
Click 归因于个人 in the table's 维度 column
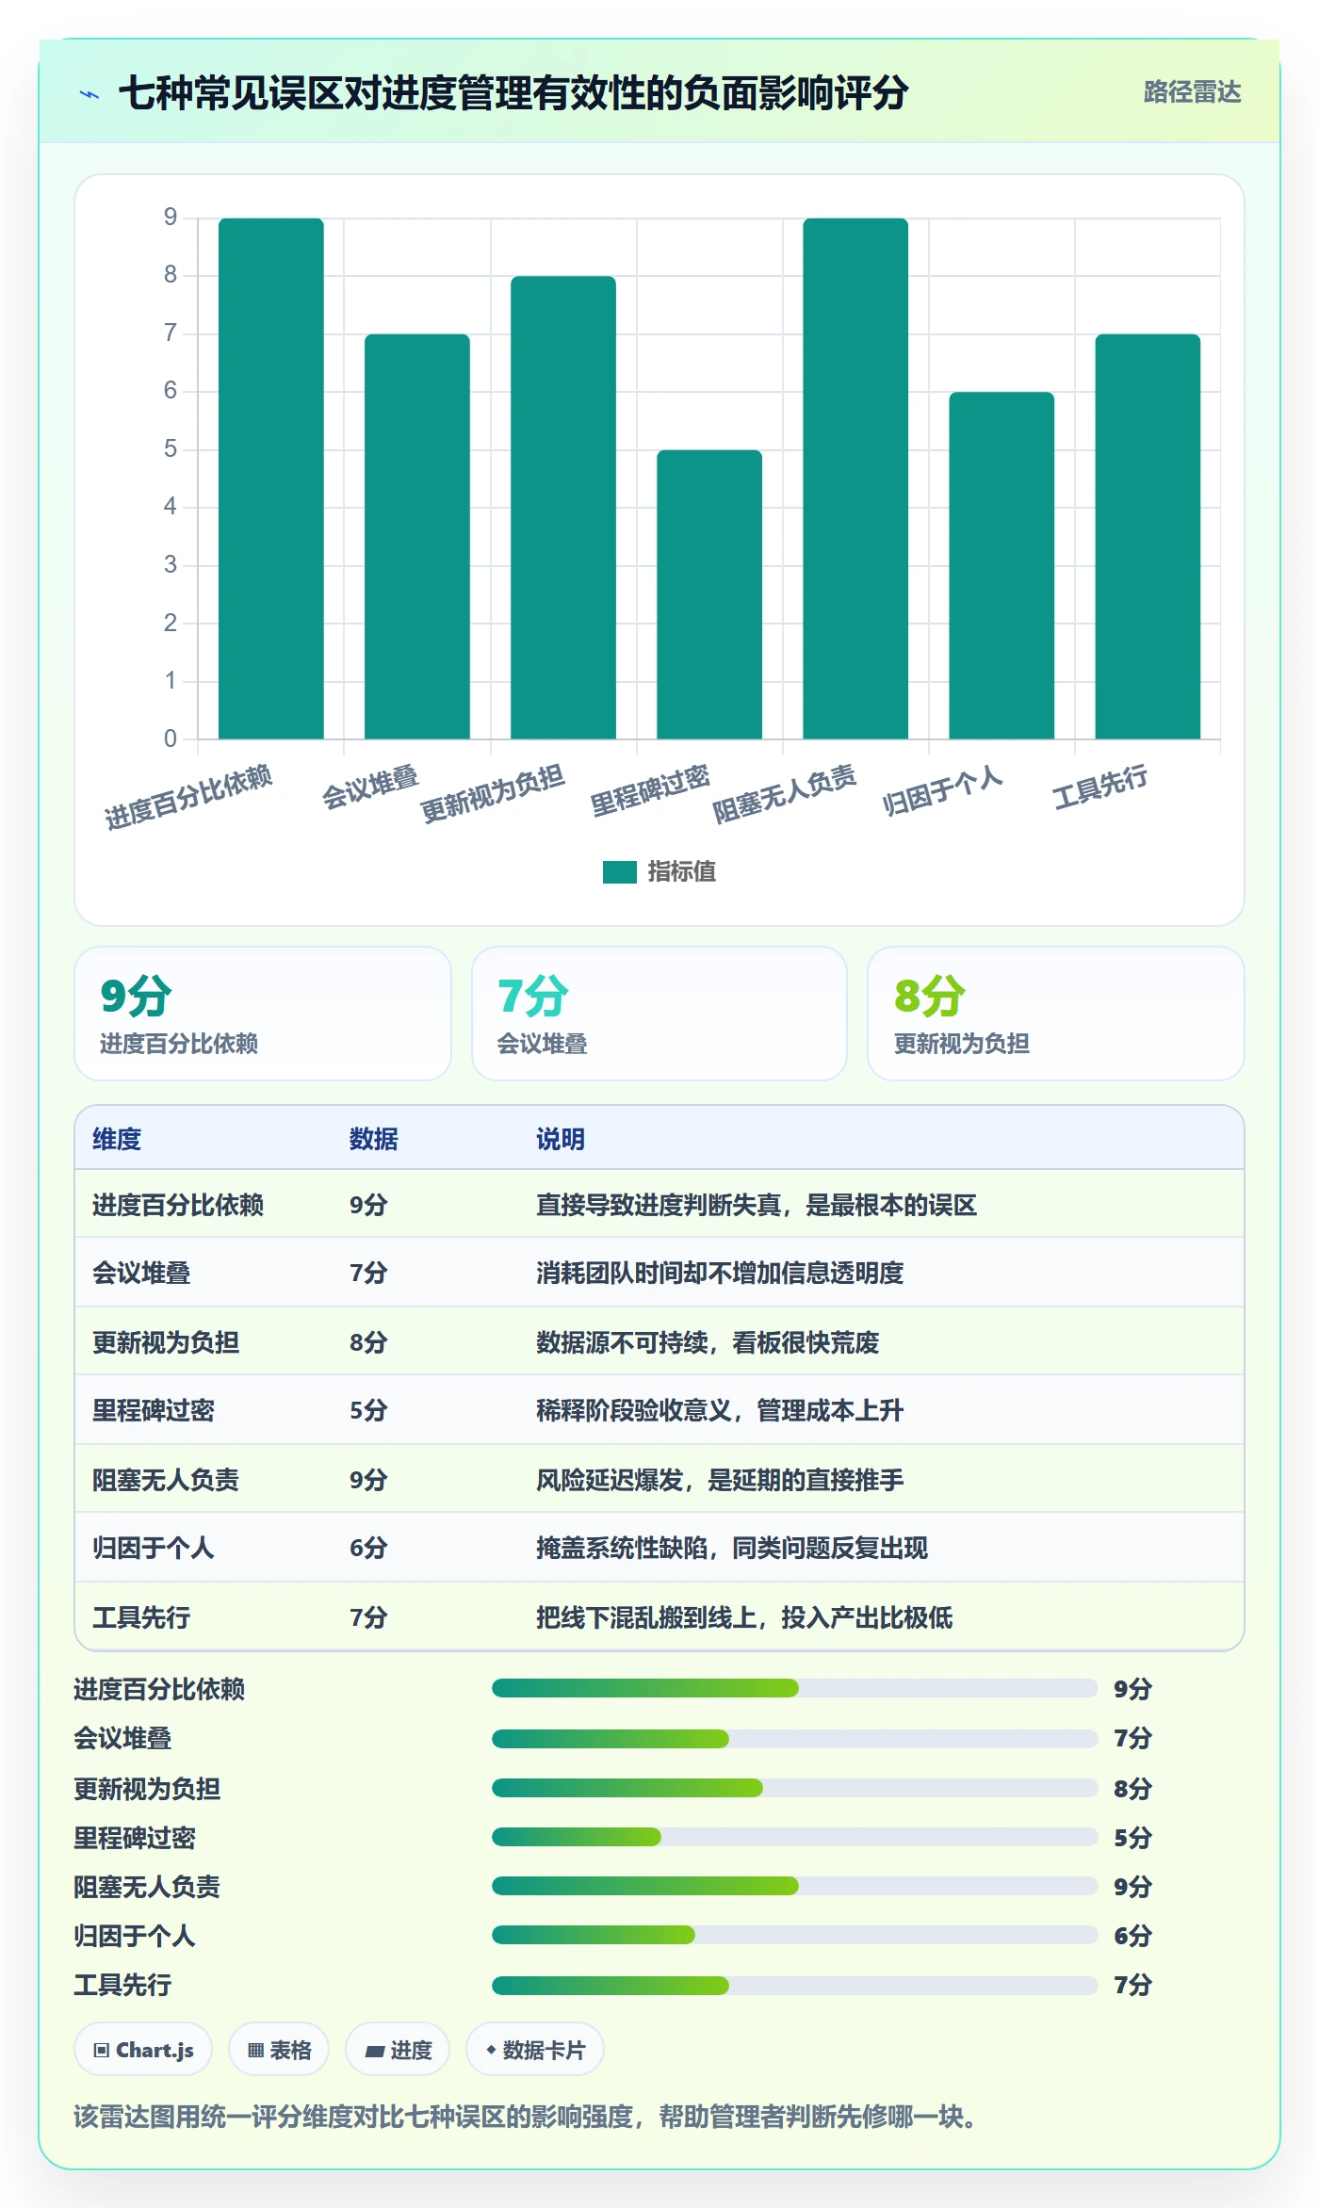point(154,1548)
